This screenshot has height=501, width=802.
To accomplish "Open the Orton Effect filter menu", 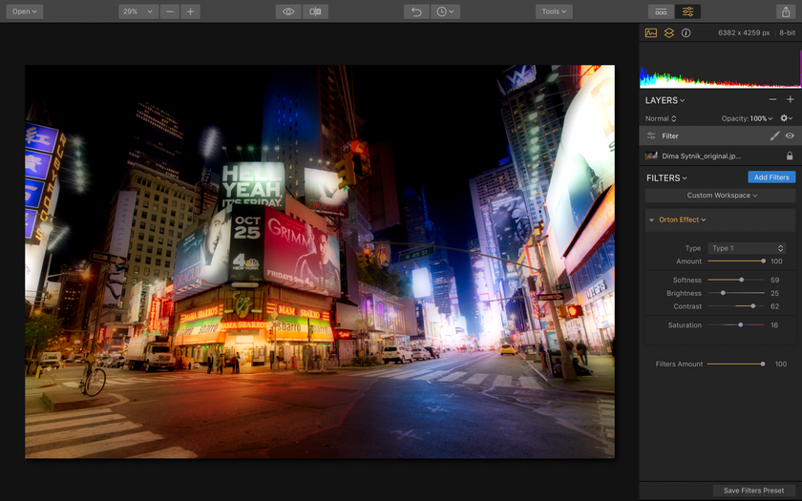I will click(683, 219).
